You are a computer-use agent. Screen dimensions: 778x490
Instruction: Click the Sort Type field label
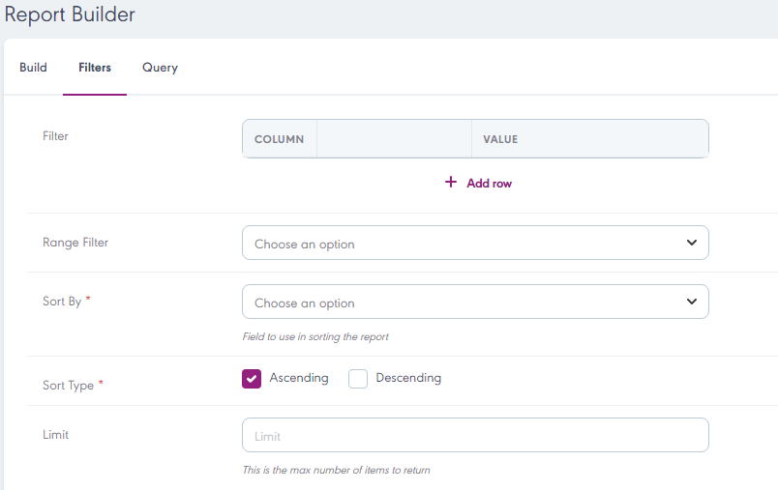[x=68, y=386]
